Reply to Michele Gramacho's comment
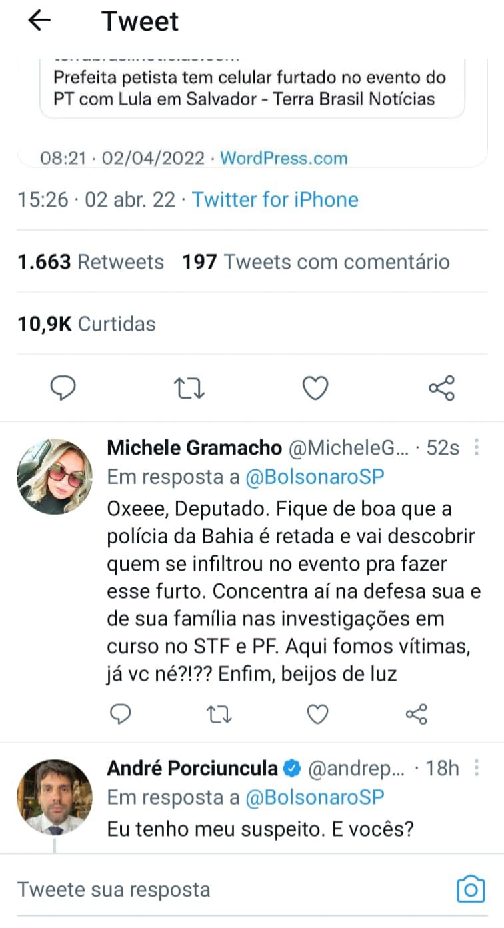 point(120,715)
